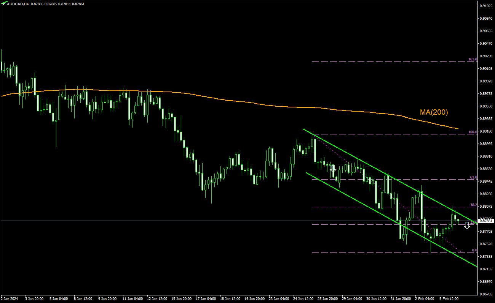Click the 0.86785 price on the scale

[486, 294]
